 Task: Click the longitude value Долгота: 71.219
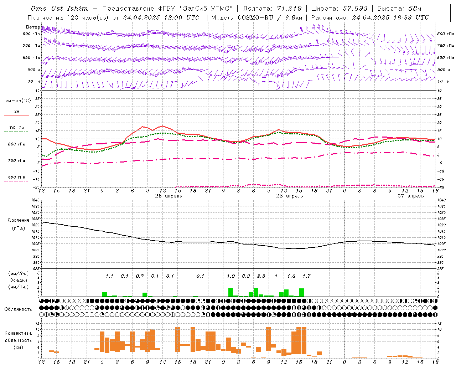coord(272,9)
